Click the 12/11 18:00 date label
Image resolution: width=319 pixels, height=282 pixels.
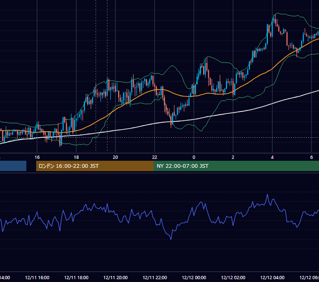(x=76, y=277)
